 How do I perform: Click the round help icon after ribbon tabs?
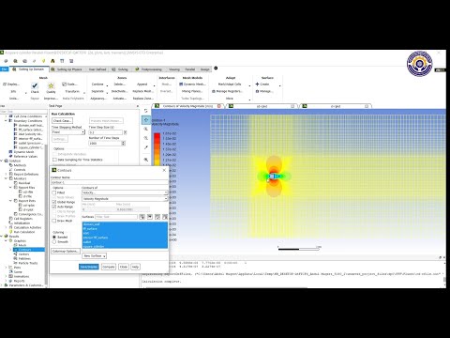coord(216,68)
